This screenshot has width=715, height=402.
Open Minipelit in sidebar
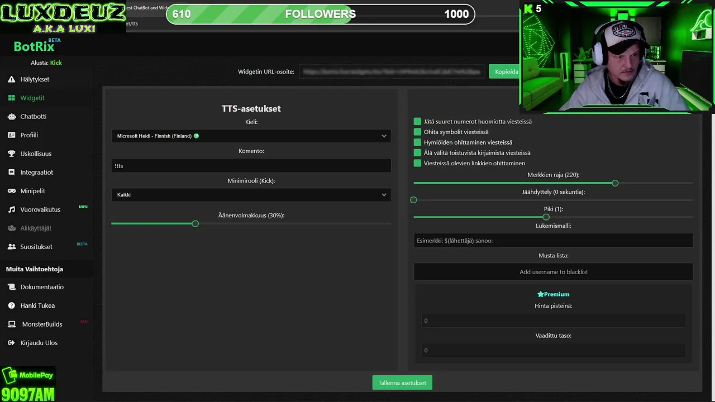[x=33, y=191]
